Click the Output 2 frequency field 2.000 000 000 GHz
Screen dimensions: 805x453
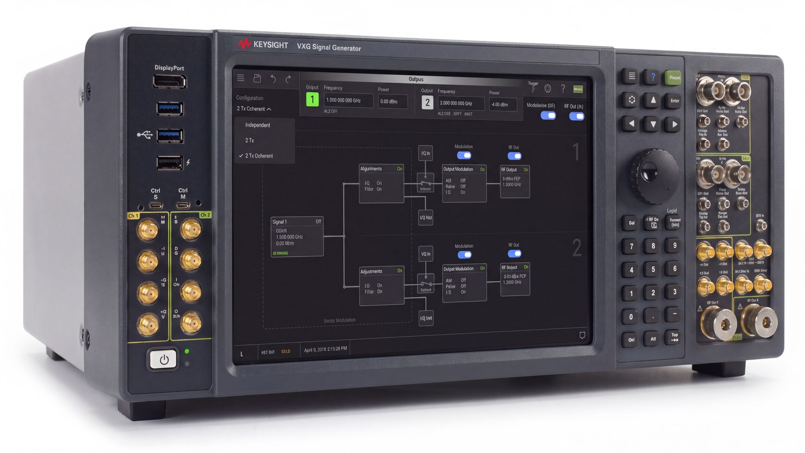point(461,103)
